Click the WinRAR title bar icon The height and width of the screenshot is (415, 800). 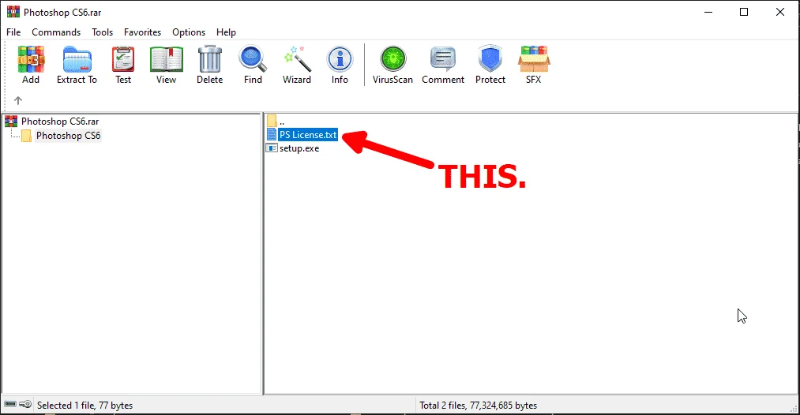click(13, 12)
